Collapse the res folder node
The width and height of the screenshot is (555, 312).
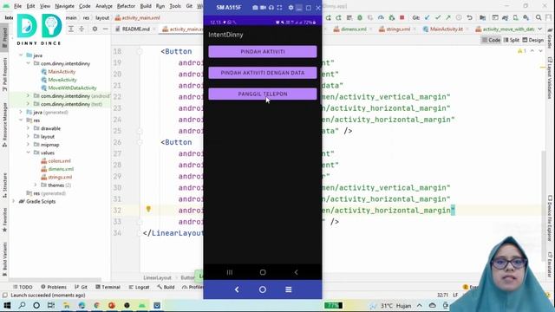click(x=21, y=120)
